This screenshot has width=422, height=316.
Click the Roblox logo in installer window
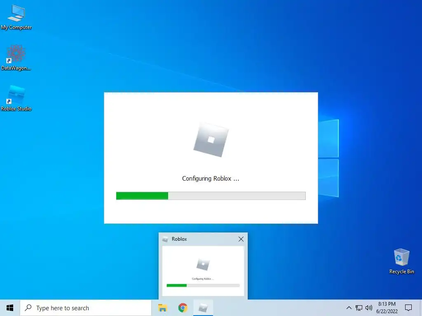click(211, 140)
